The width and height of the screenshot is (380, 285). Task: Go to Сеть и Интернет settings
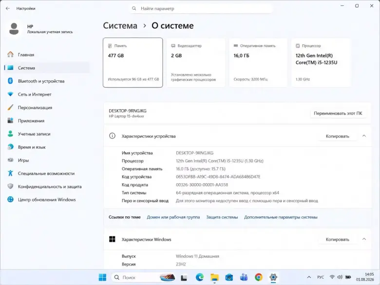[x=47, y=95]
